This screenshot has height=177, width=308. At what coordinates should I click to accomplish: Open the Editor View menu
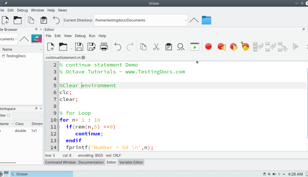click(67, 36)
